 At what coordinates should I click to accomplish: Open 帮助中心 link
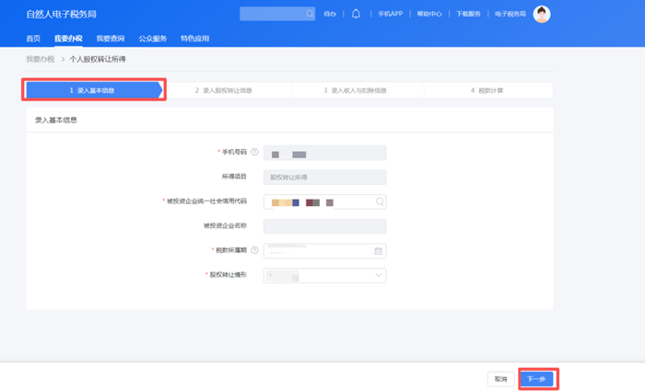click(429, 14)
